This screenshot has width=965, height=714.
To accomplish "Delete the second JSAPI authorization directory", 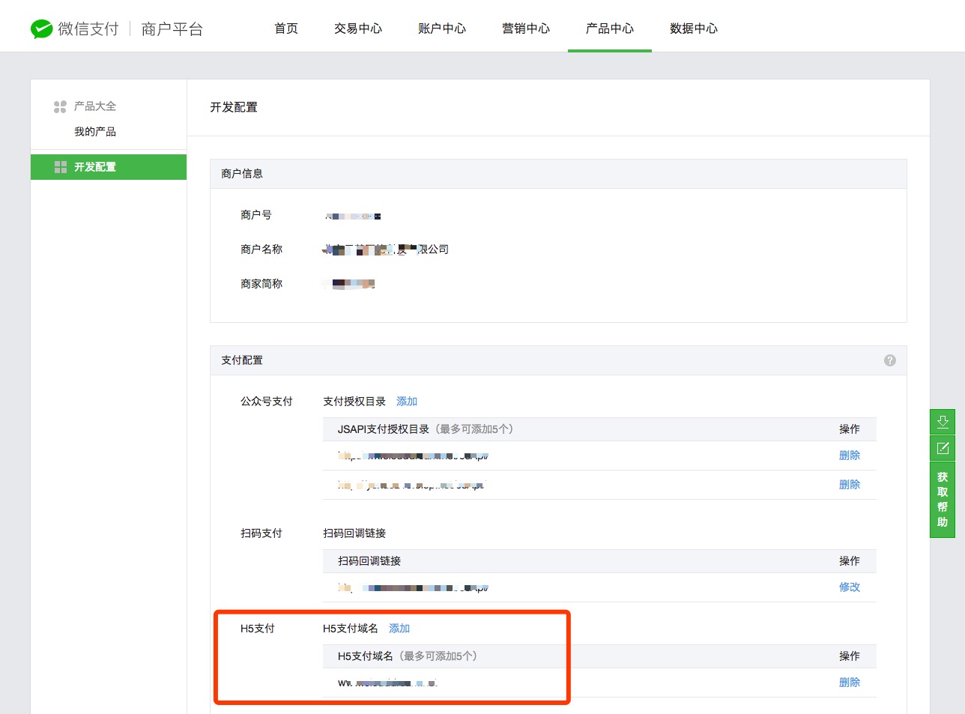I will [850, 485].
